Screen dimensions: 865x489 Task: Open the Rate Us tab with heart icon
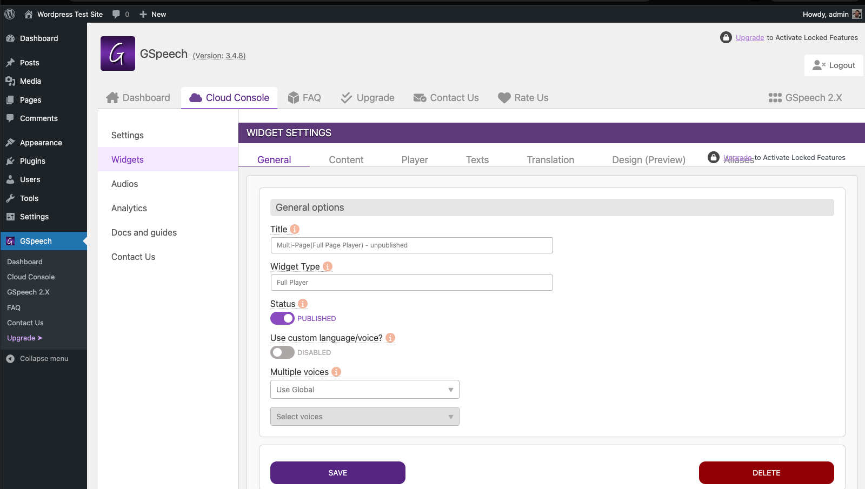pyautogui.click(x=523, y=98)
